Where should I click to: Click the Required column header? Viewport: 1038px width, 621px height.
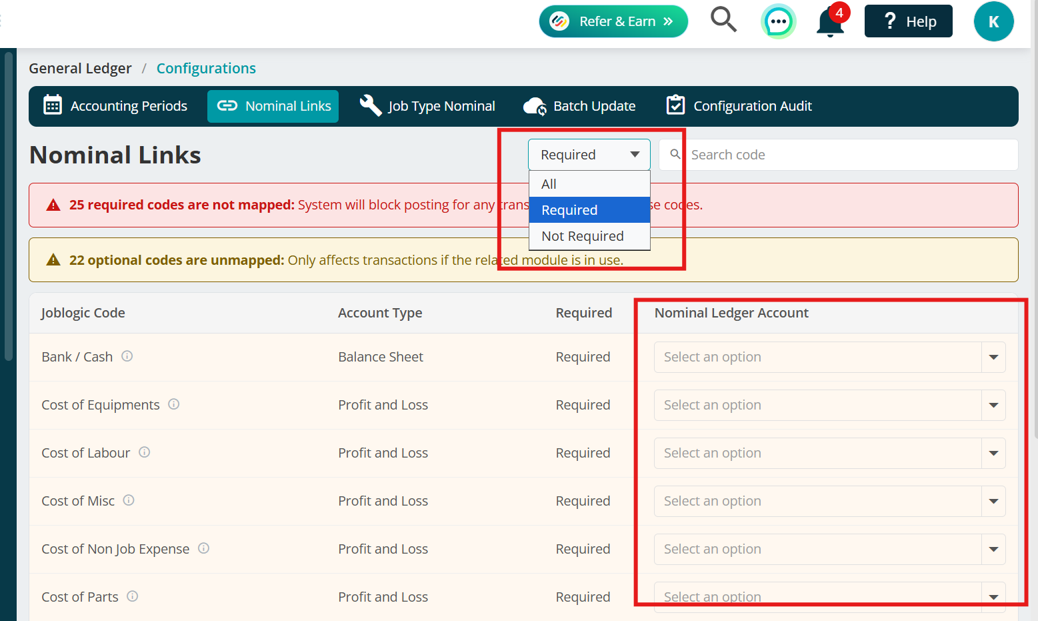[x=584, y=313]
